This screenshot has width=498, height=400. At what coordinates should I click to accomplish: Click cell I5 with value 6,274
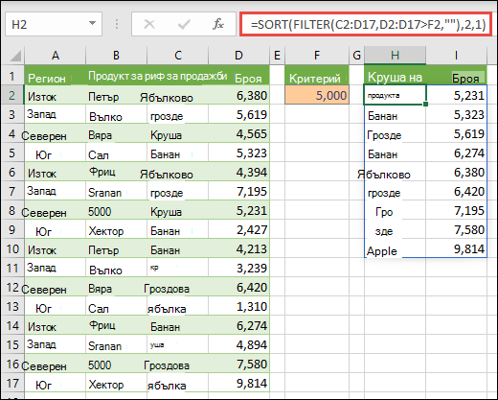tap(456, 153)
